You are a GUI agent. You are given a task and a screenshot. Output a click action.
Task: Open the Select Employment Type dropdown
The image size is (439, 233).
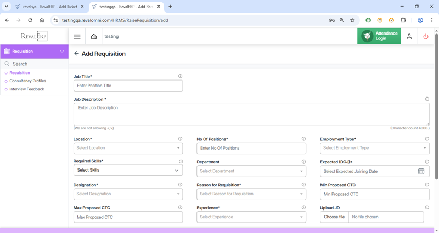[x=374, y=148]
